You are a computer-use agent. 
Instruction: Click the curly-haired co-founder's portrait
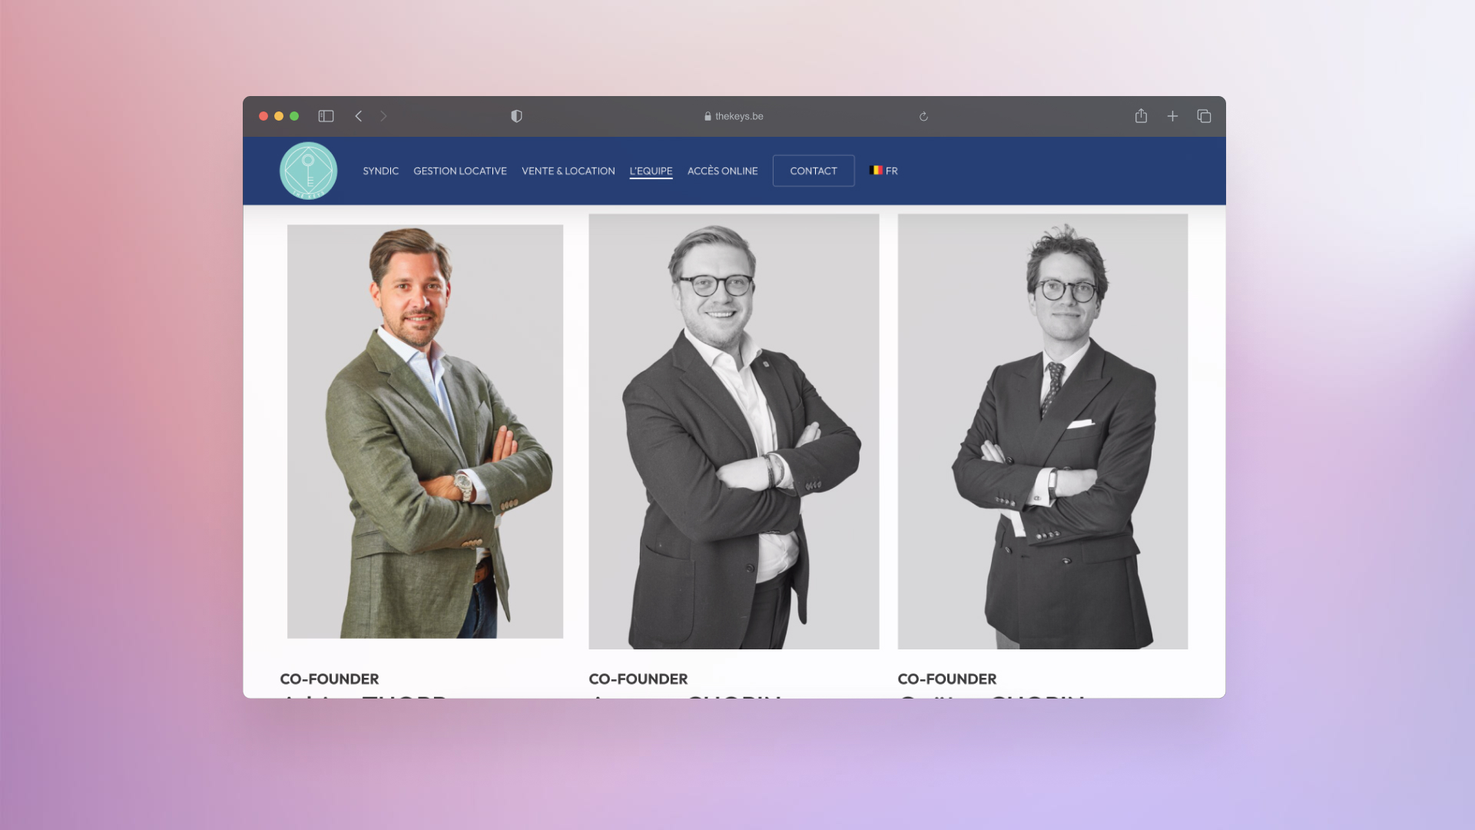[x=1042, y=431]
